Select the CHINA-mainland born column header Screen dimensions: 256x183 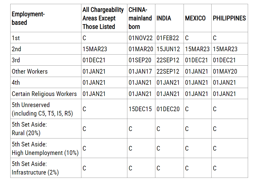140,18
